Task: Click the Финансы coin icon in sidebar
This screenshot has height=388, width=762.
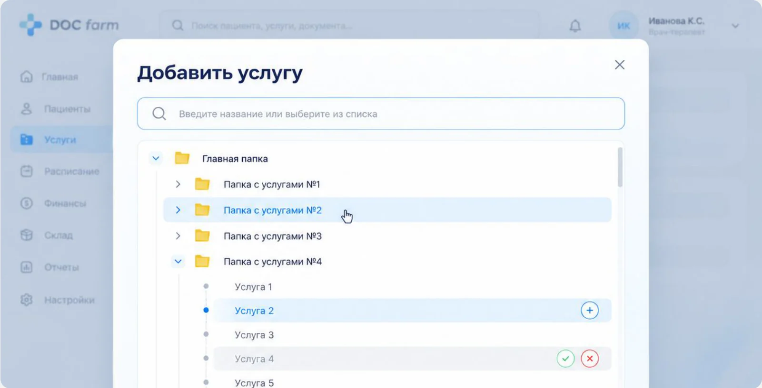Action: 27,203
